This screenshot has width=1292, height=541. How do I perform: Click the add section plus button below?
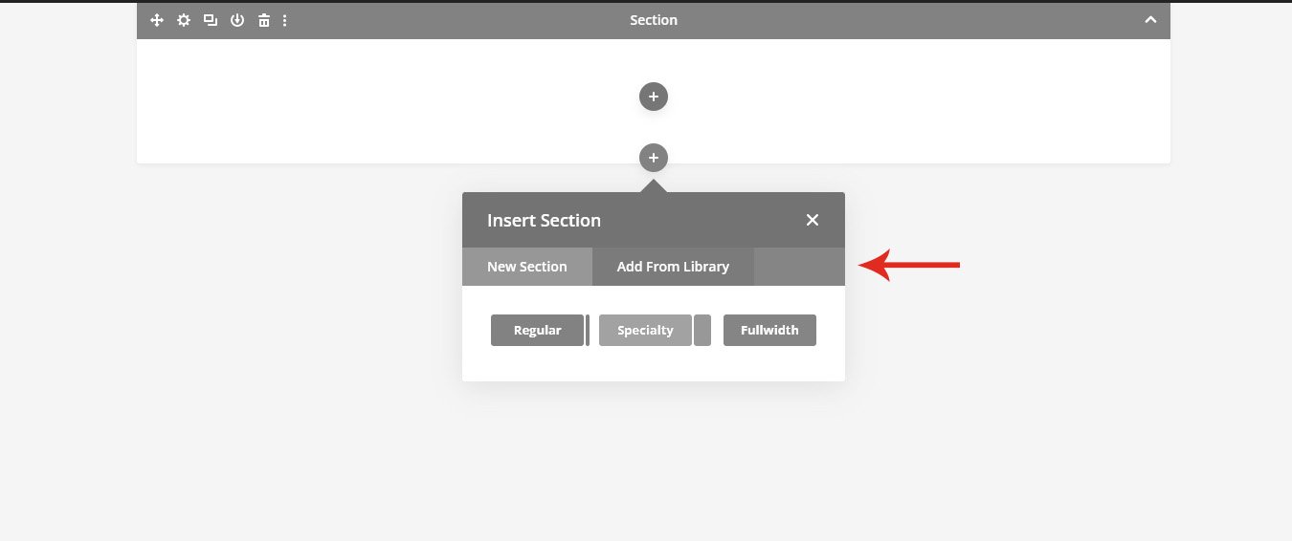click(x=654, y=158)
